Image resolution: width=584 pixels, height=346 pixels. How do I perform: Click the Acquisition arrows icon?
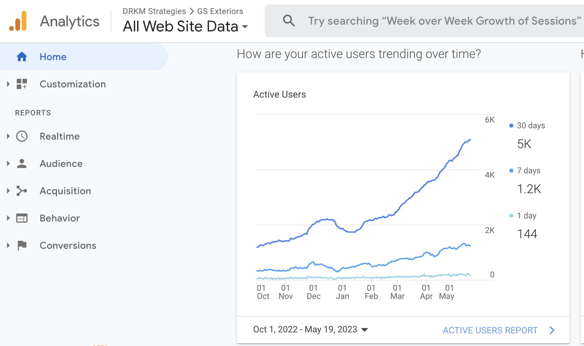coord(22,191)
